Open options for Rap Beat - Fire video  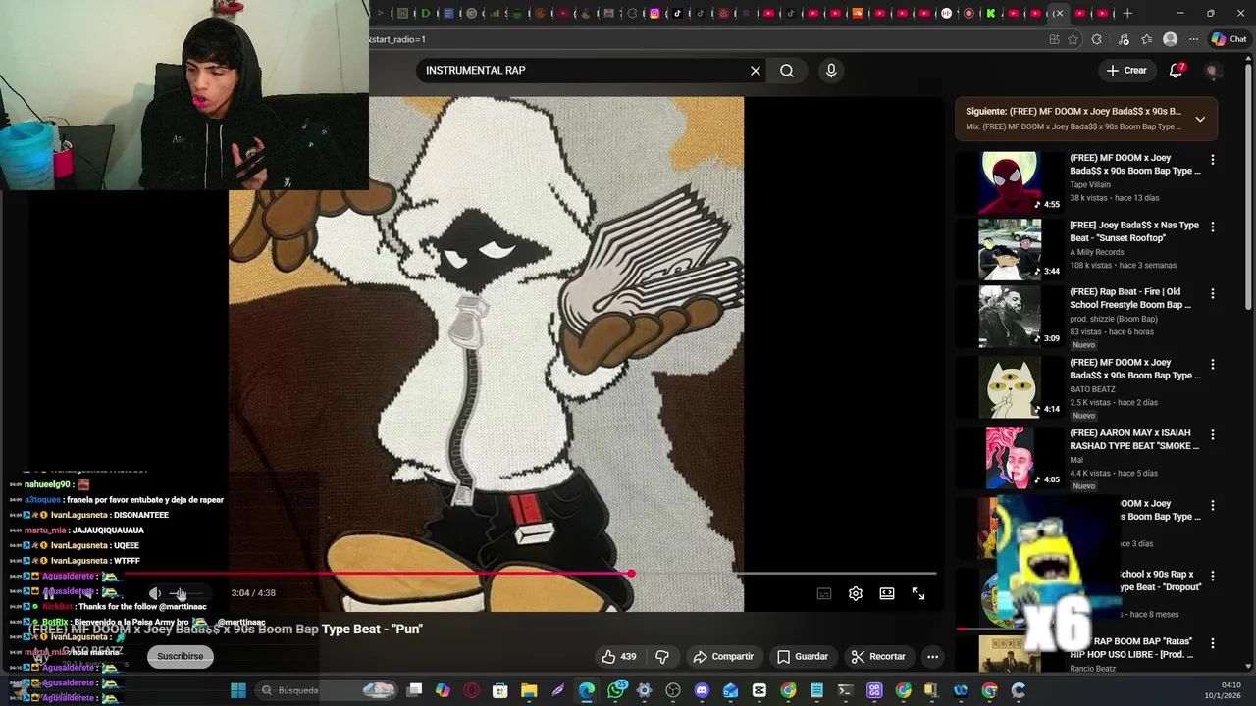(1213, 293)
